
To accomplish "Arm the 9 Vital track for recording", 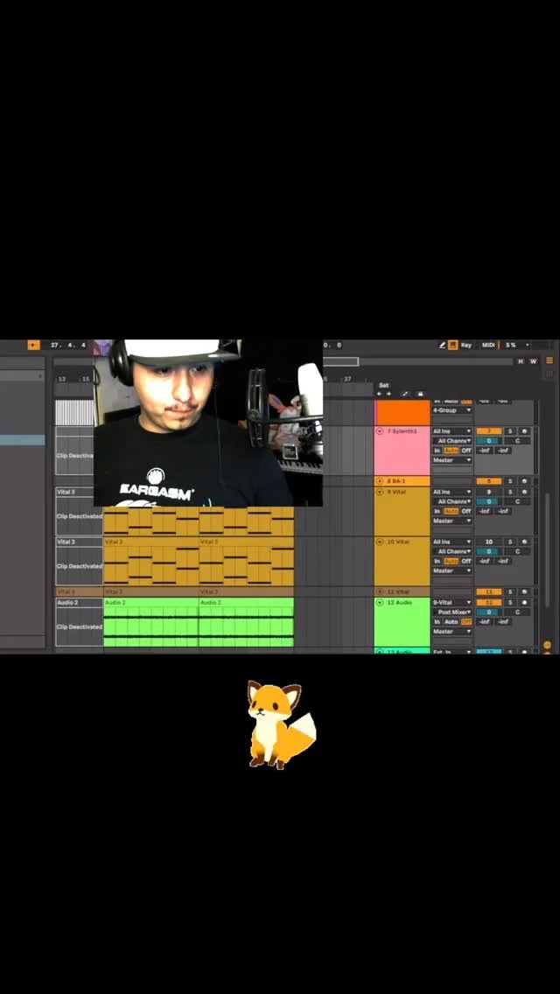I will pos(524,491).
